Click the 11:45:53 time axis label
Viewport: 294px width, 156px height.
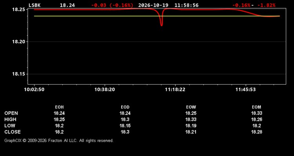point(246,90)
